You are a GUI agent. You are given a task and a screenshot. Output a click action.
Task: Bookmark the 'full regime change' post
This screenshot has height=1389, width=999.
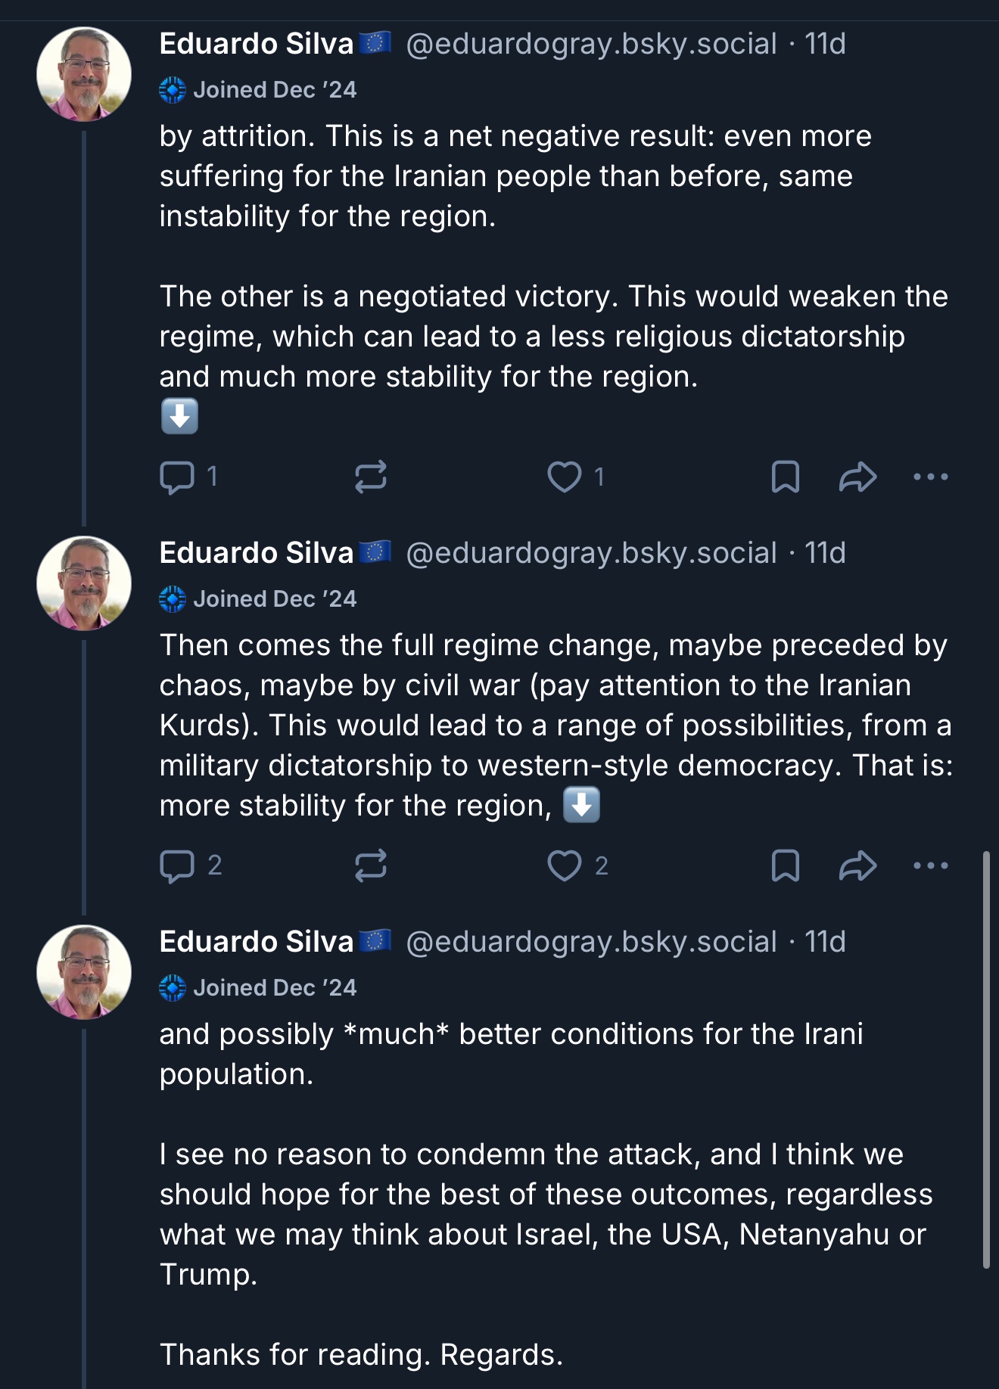tap(785, 866)
